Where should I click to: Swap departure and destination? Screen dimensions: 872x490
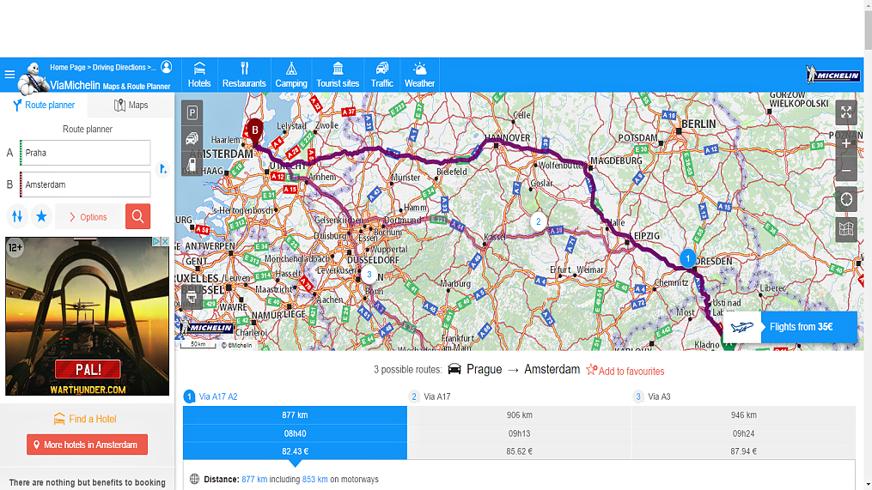click(x=17, y=216)
